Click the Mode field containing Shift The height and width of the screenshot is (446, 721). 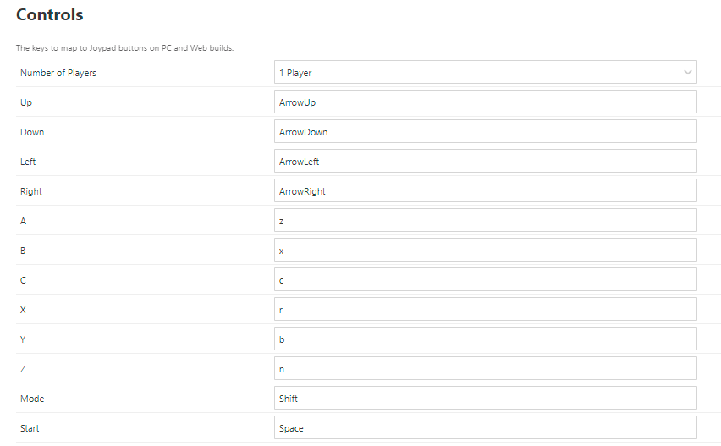(x=485, y=399)
